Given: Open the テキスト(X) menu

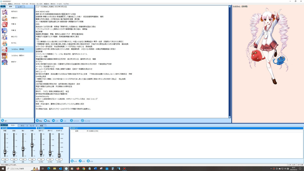Looking at the screenshot, I should [17, 4].
